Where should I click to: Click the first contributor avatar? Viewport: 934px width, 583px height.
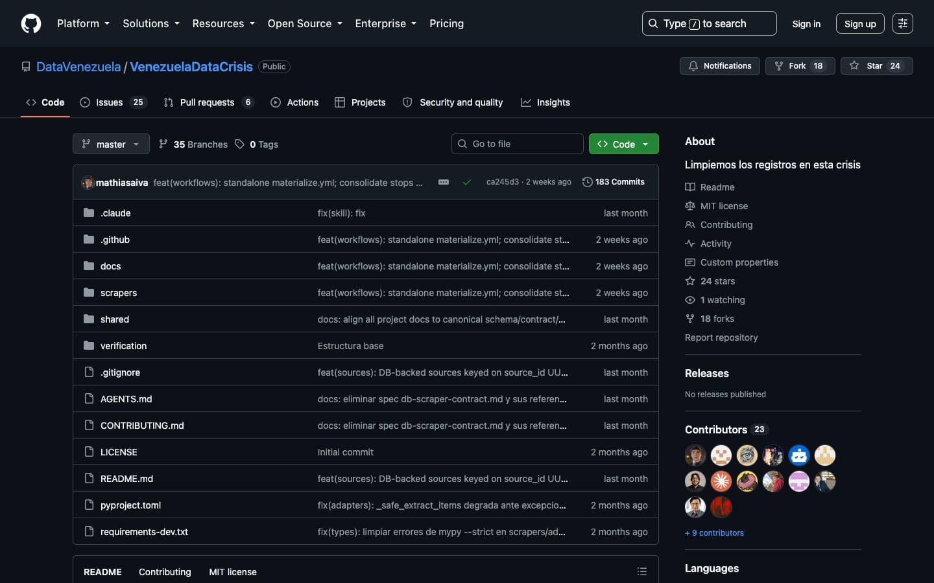pyautogui.click(x=695, y=455)
